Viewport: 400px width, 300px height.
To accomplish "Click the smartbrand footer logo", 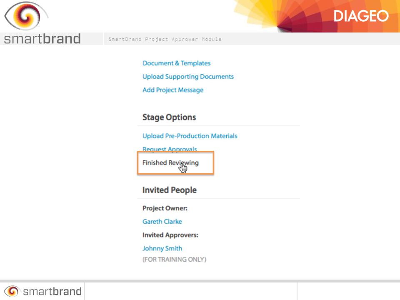I will point(42,291).
